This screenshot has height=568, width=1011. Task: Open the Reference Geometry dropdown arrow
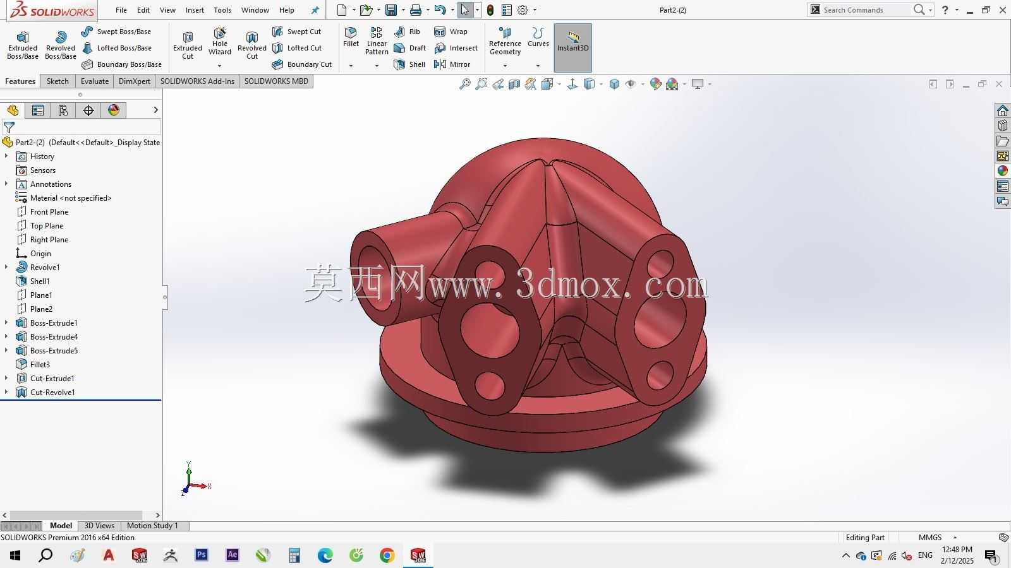pyautogui.click(x=505, y=66)
